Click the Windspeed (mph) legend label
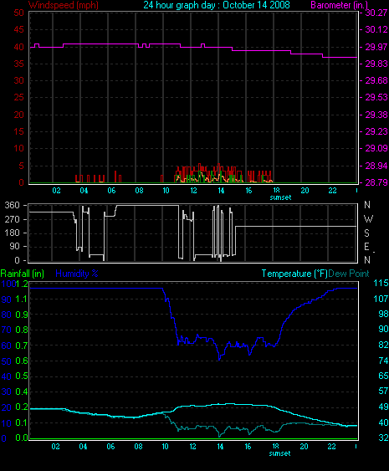 pyautogui.click(x=64, y=5)
